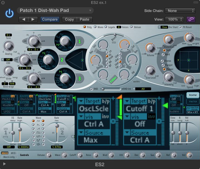Click the Copy button
This screenshot has height=169, width=200.
tap(69, 19)
